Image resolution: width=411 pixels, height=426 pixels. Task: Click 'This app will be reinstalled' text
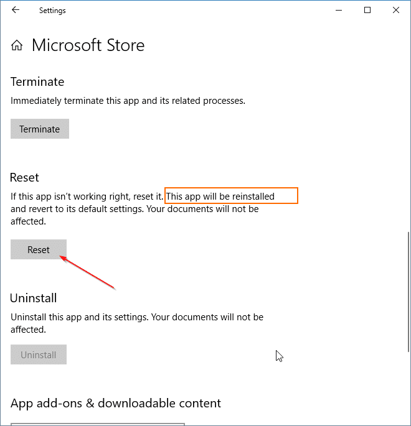tap(220, 196)
